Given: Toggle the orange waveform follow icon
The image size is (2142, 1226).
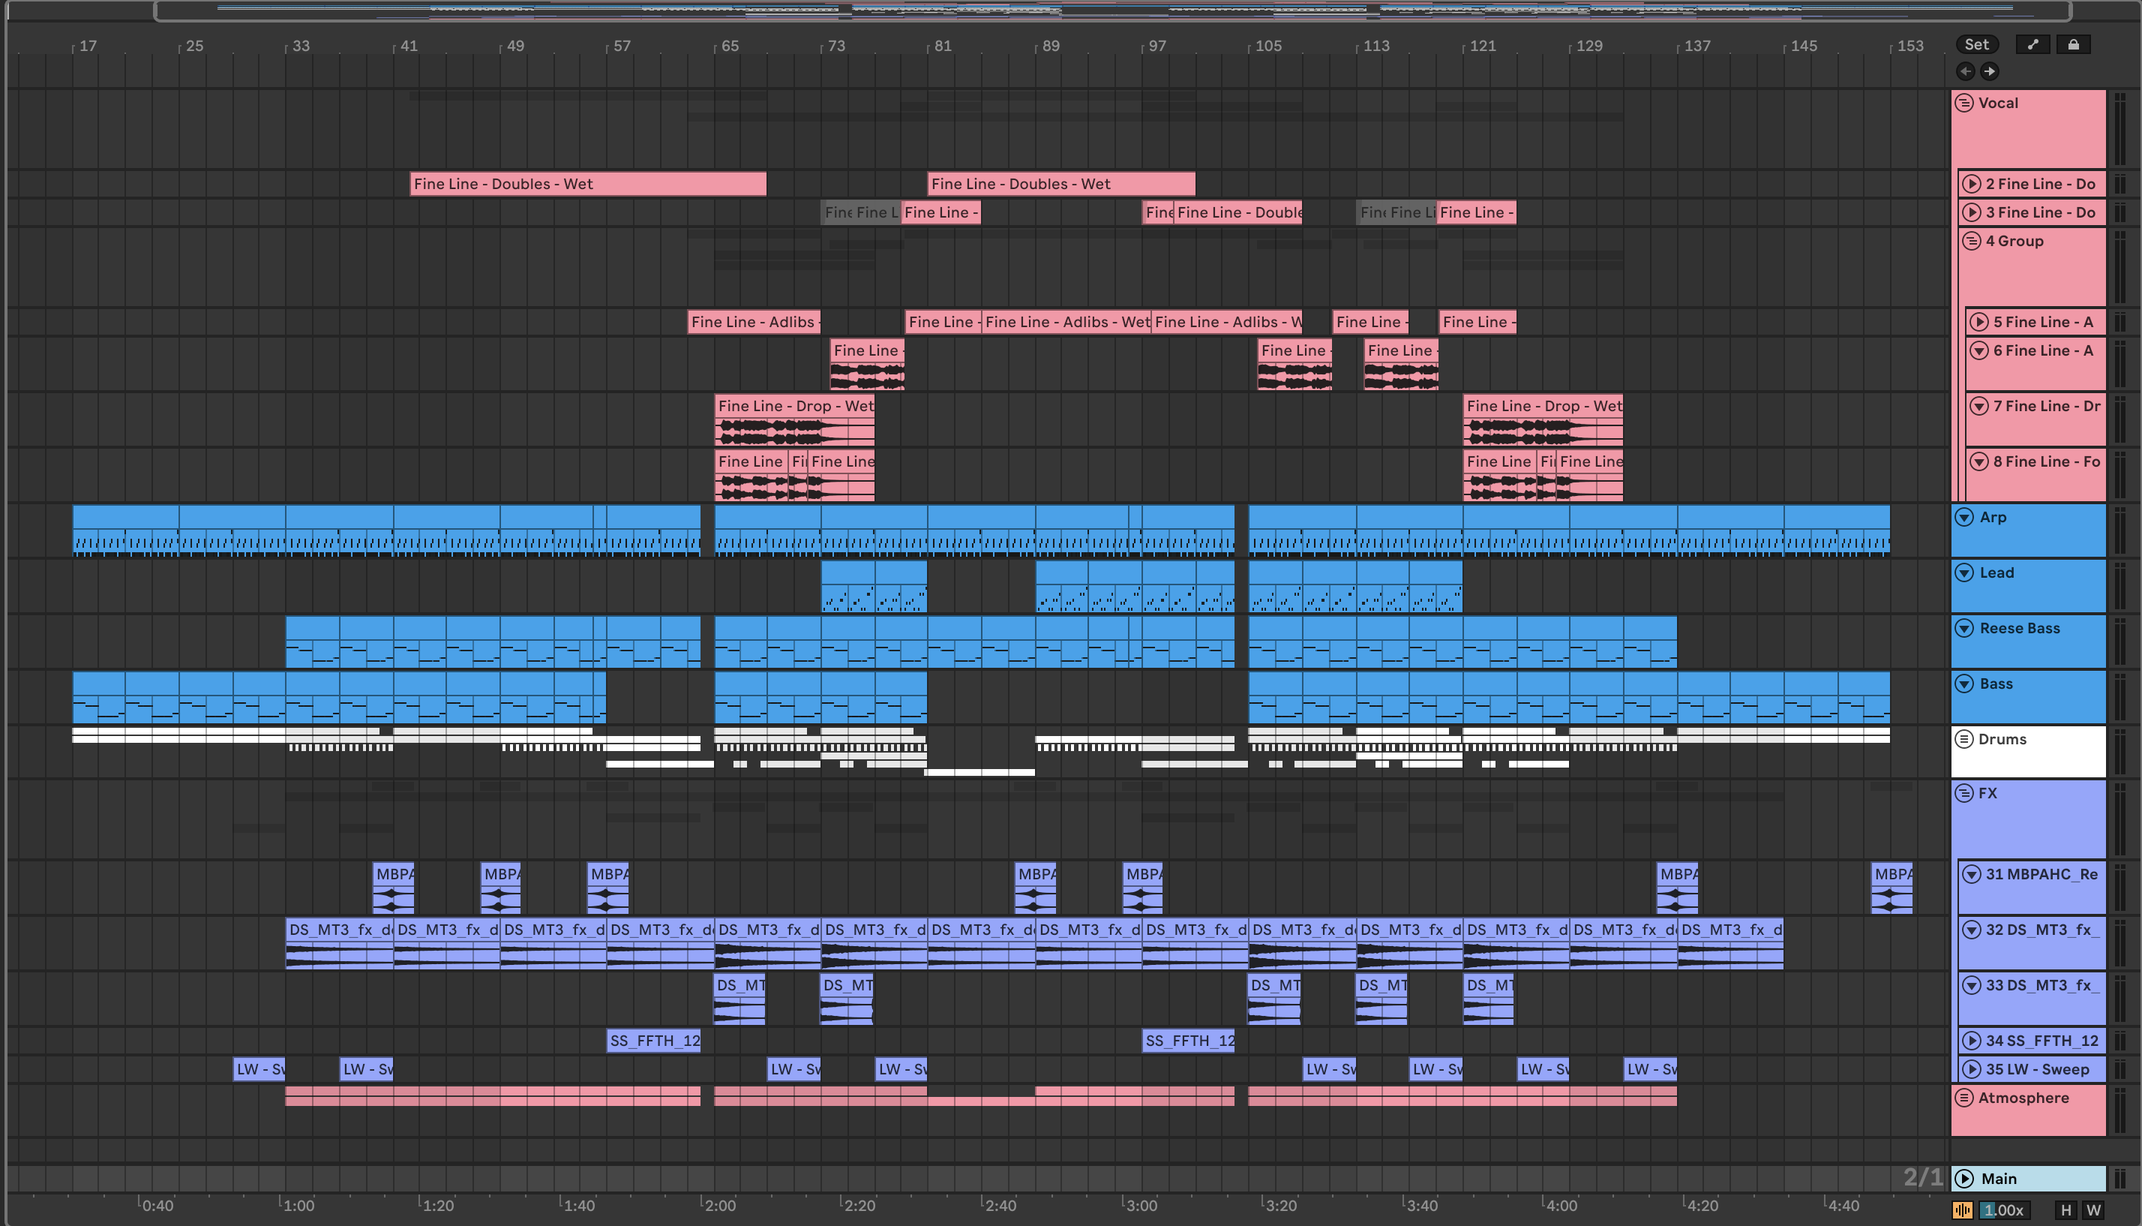Looking at the screenshot, I should coord(1962,1210).
